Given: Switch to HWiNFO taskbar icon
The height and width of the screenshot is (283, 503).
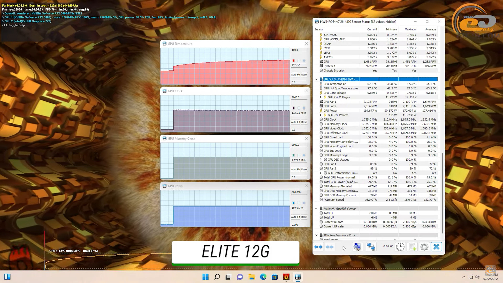Looking at the screenshot, I should [298, 277].
